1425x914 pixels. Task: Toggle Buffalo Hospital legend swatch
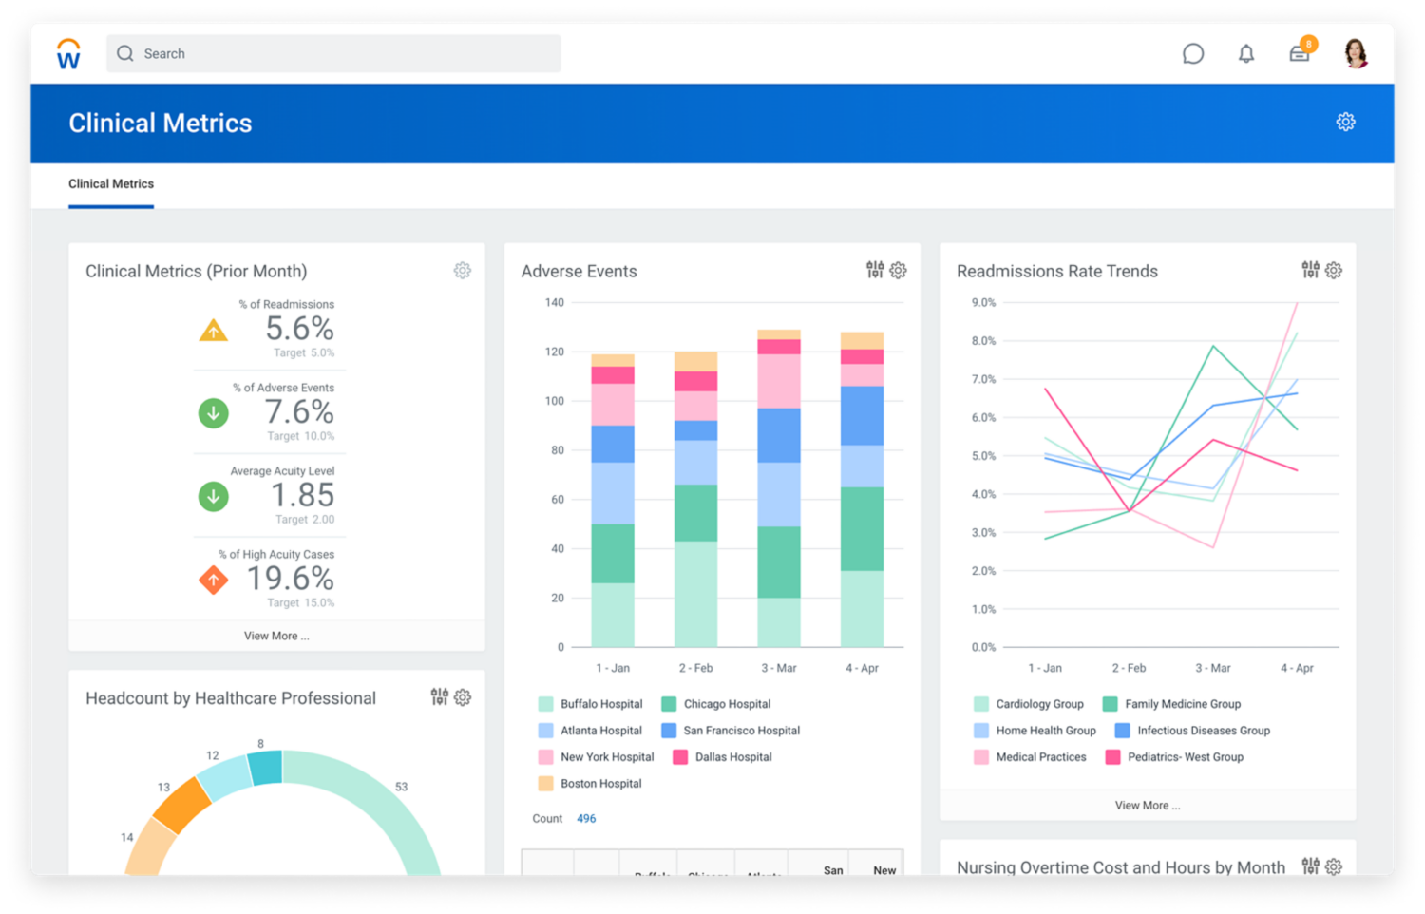pyautogui.click(x=545, y=704)
